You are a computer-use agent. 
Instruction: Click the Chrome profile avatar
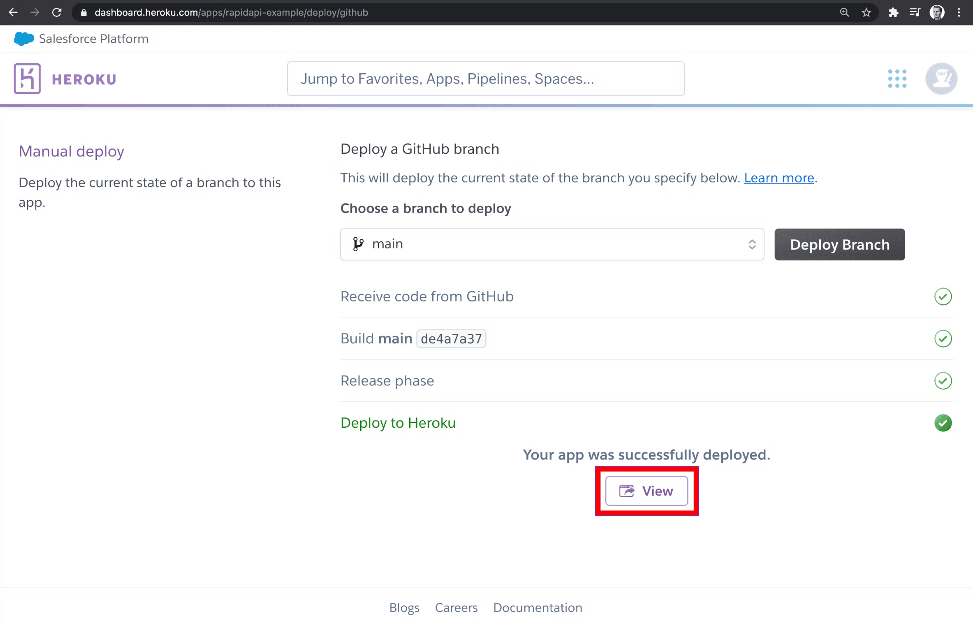(937, 12)
